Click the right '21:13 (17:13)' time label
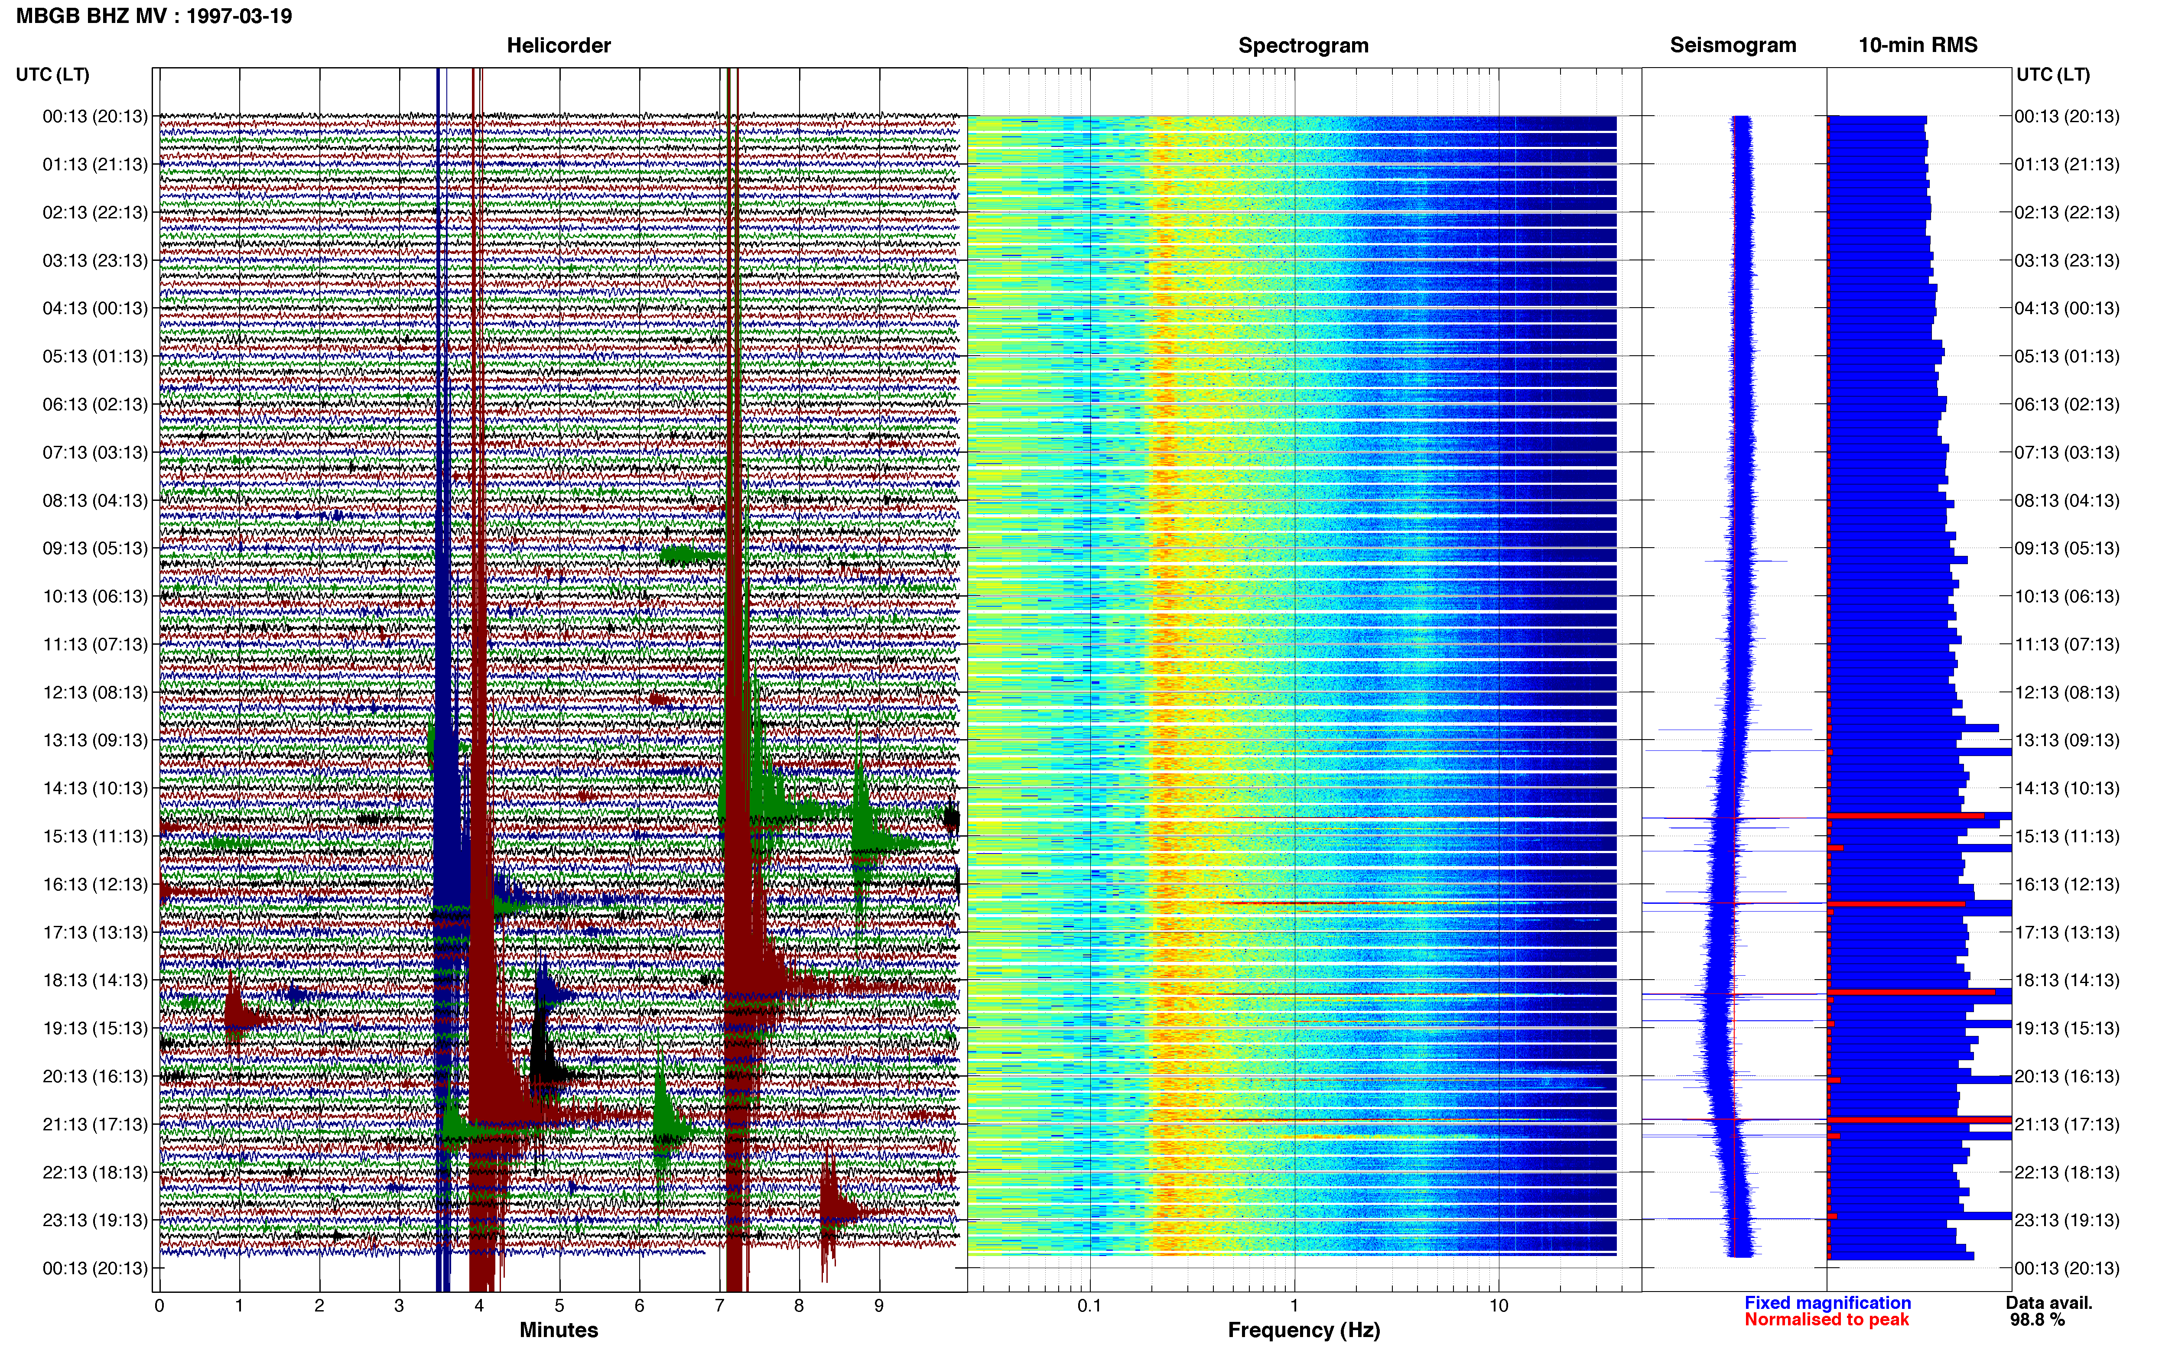The image size is (2175, 1360). click(x=2067, y=1124)
